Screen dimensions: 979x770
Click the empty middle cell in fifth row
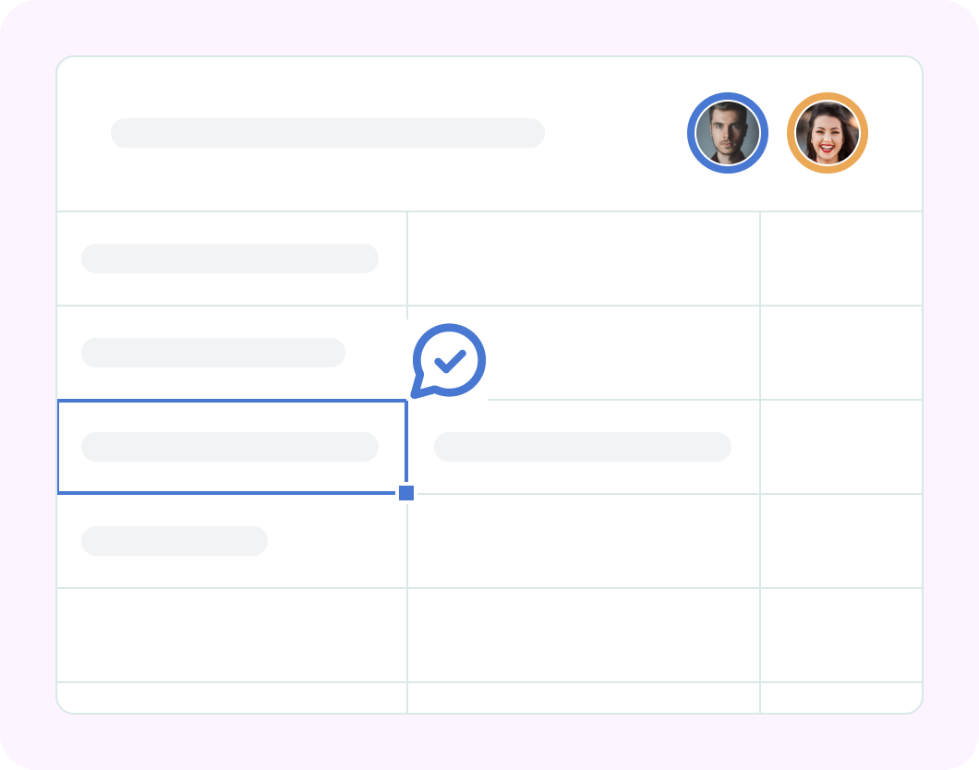tap(583, 635)
